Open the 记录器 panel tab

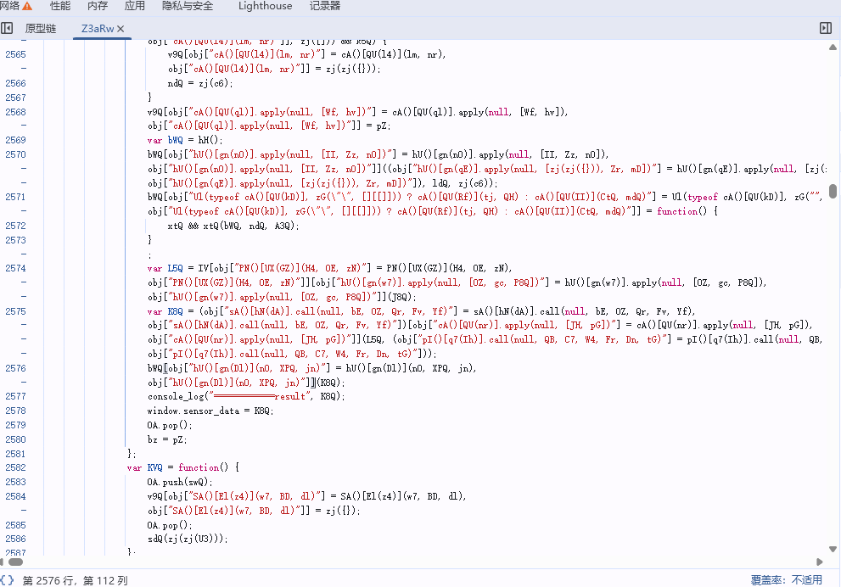[324, 6]
